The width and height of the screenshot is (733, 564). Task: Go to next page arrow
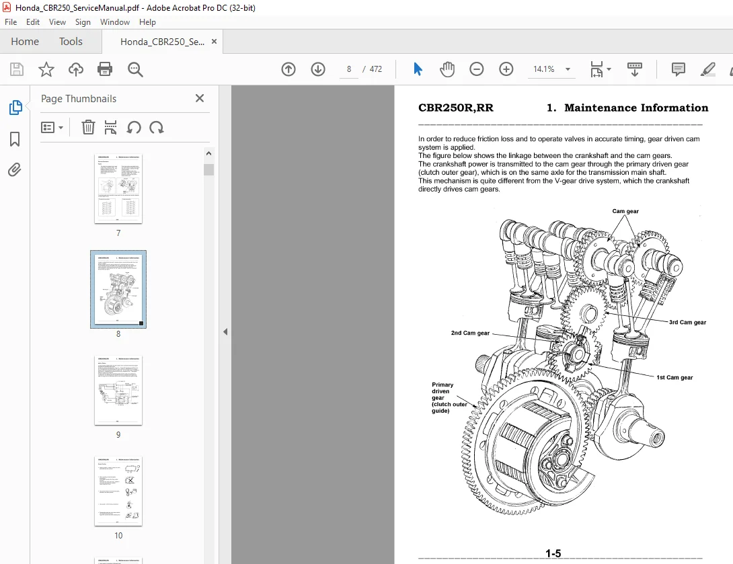tap(318, 69)
